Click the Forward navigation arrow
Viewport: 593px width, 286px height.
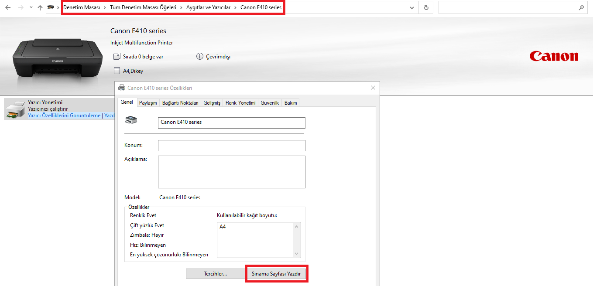click(x=21, y=7)
